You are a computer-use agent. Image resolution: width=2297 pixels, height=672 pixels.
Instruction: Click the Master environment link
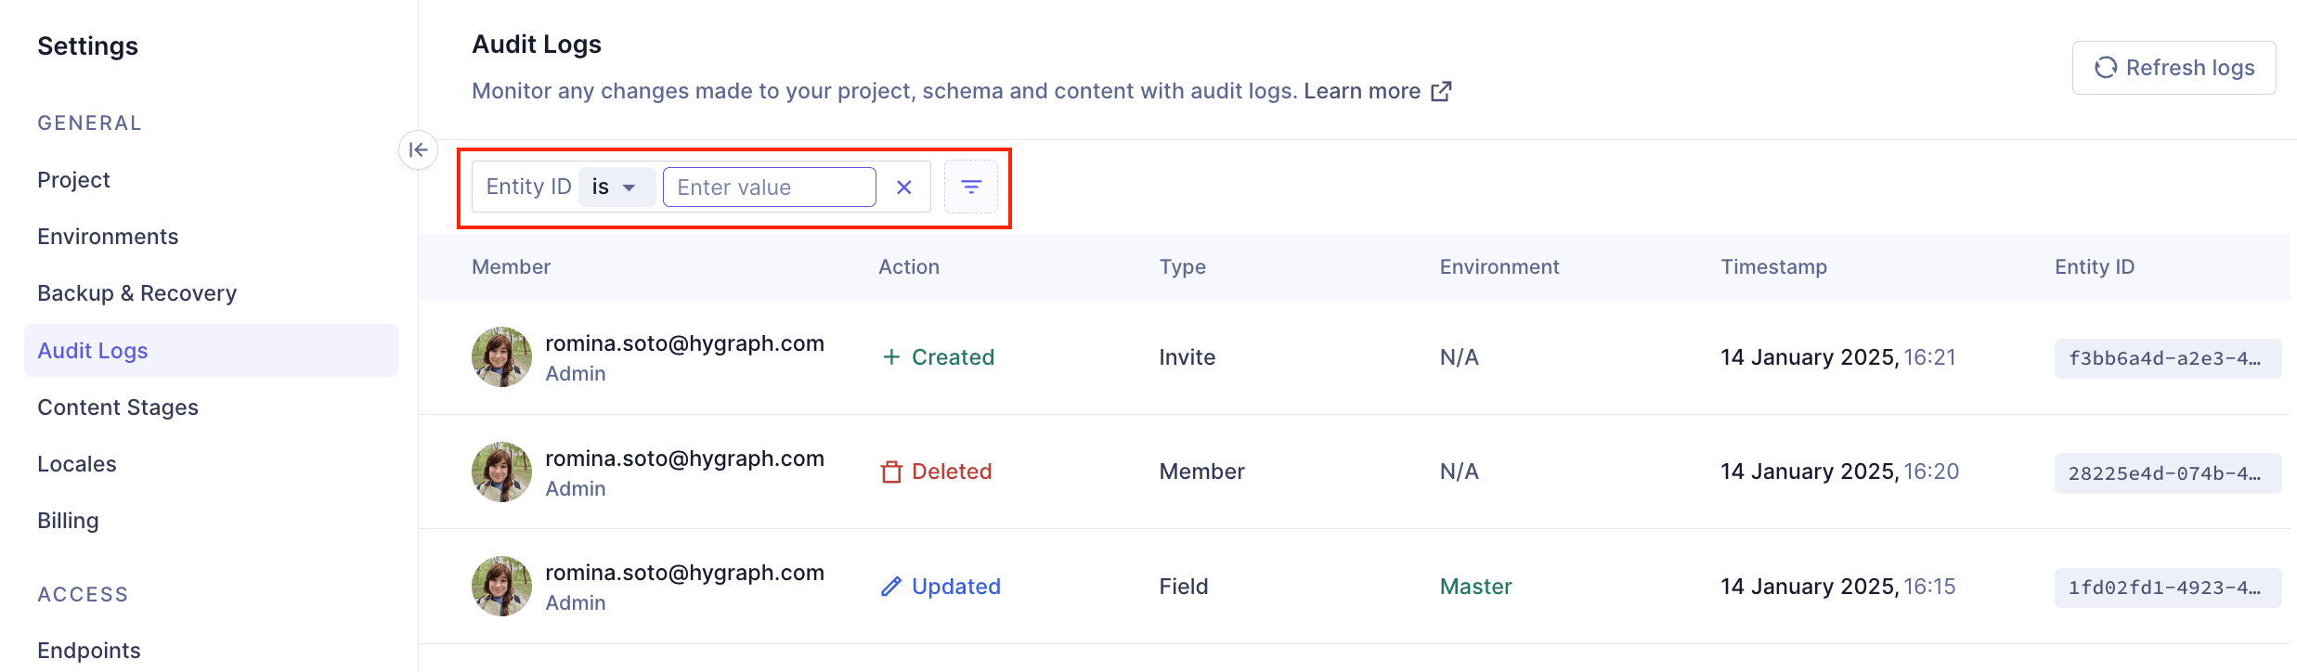(1475, 587)
